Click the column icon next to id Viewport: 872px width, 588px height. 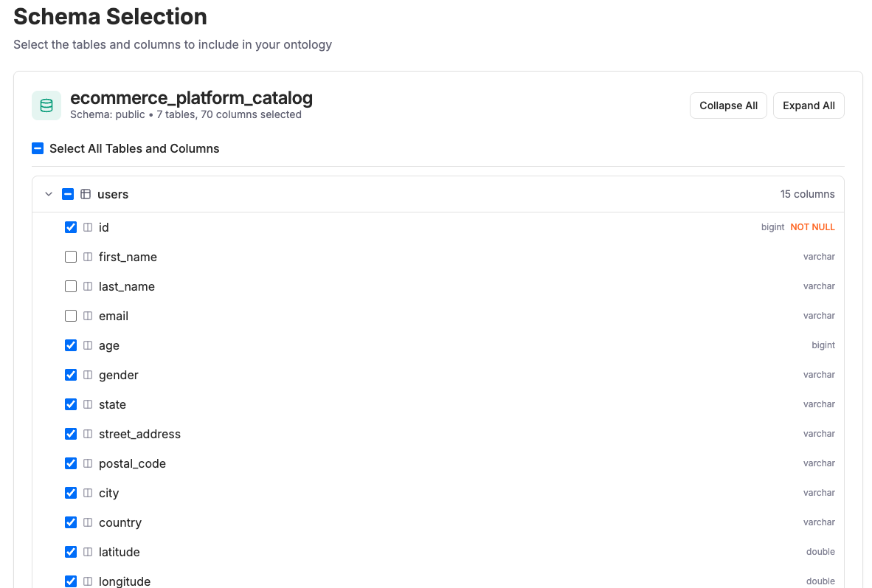(88, 227)
